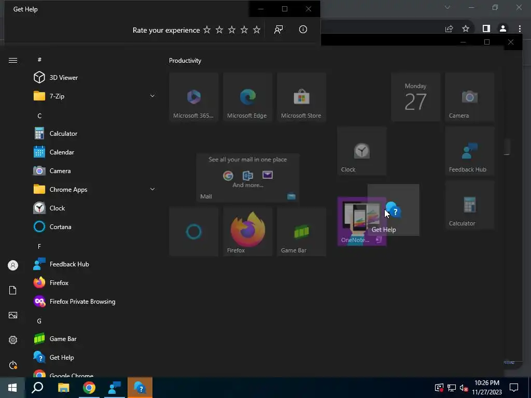The height and width of the screenshot is (398, 531).
Task: Click the Chrome share icon
Action: coord(449,29)
